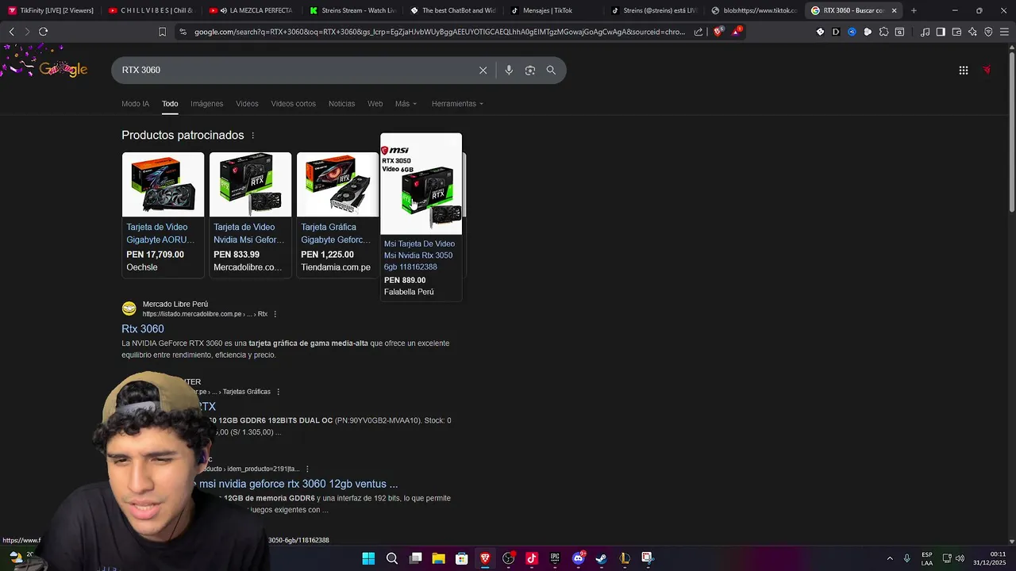Open Tarjetas Gráficas result three-dot menu
1016x571 pixels.
coord(278,392)
